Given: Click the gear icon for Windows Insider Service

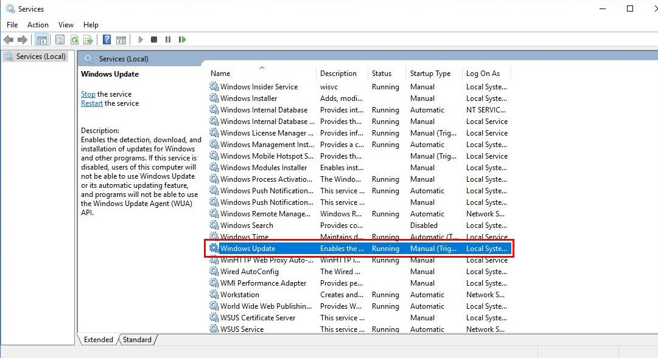Looking at the screenshot, I should click(214, 86).
